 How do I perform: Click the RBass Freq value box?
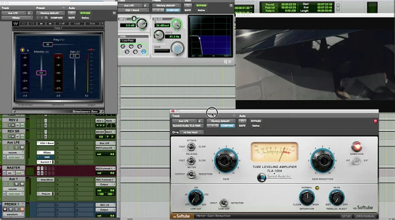point(47,45)
